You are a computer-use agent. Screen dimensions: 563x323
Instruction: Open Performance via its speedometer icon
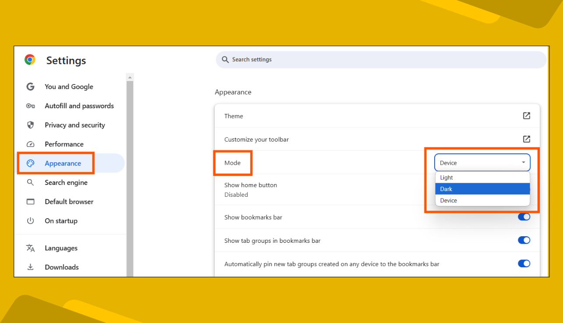click(30, 144)
